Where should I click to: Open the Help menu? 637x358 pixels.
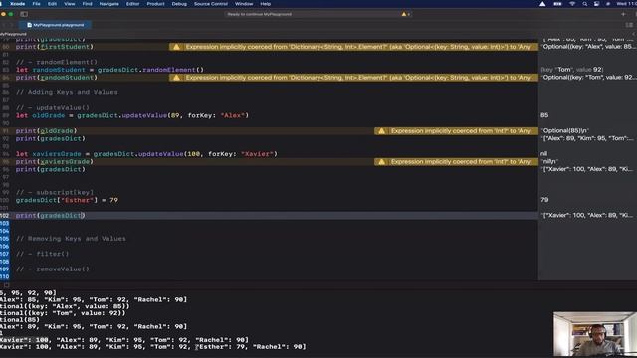click(x=266, y=4)
